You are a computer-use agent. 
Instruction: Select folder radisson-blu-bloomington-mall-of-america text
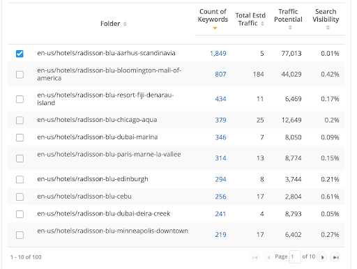109,74
